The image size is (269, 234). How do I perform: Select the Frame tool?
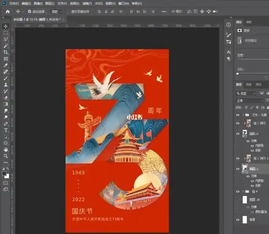tap(6, 58)
